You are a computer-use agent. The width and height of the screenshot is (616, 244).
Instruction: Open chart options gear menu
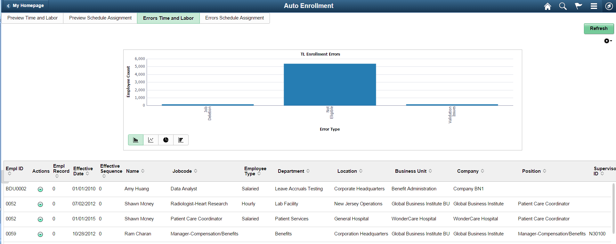pyautogui.click(x=608, y=41)
